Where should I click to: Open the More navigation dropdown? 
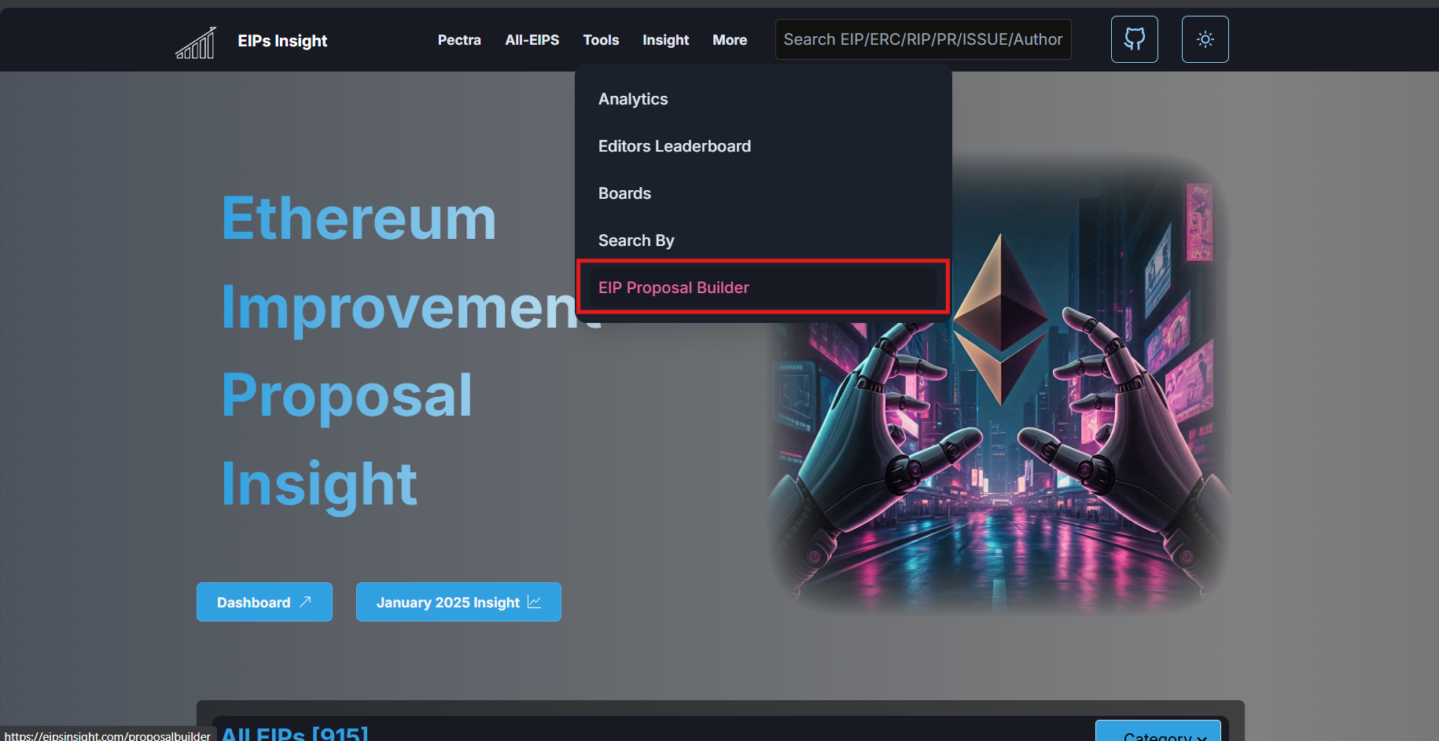pos(729,39)
